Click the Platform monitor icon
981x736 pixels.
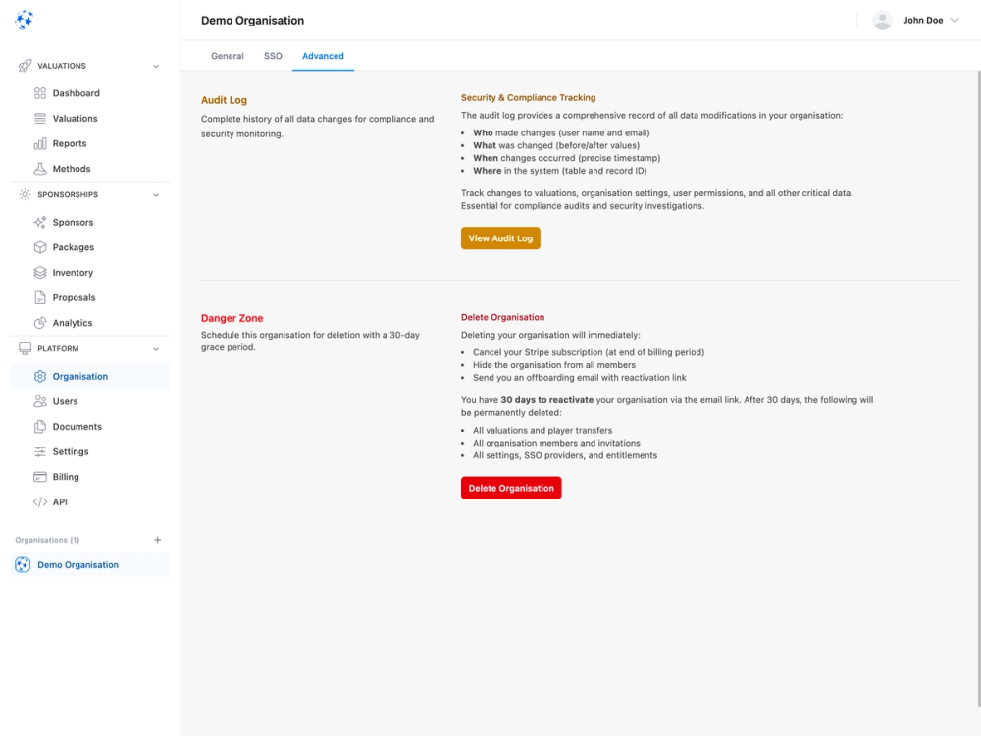[26, 348]
